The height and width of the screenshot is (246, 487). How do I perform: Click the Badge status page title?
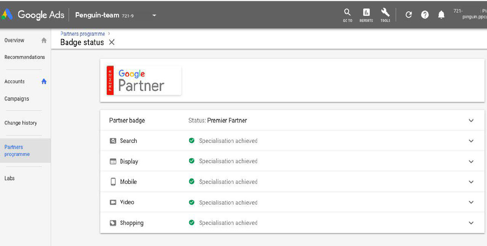[82, 42]
